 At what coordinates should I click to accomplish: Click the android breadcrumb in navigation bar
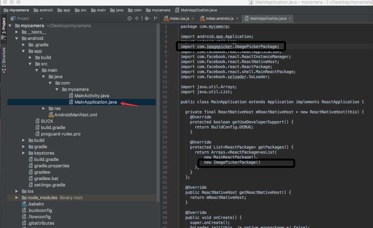pyautogui.click(x=46, y=10)
